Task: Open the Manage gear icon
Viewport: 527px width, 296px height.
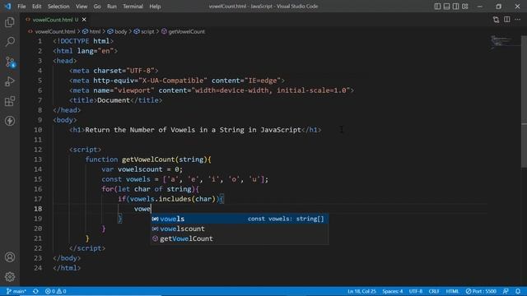Action: [x=10, y=276]
